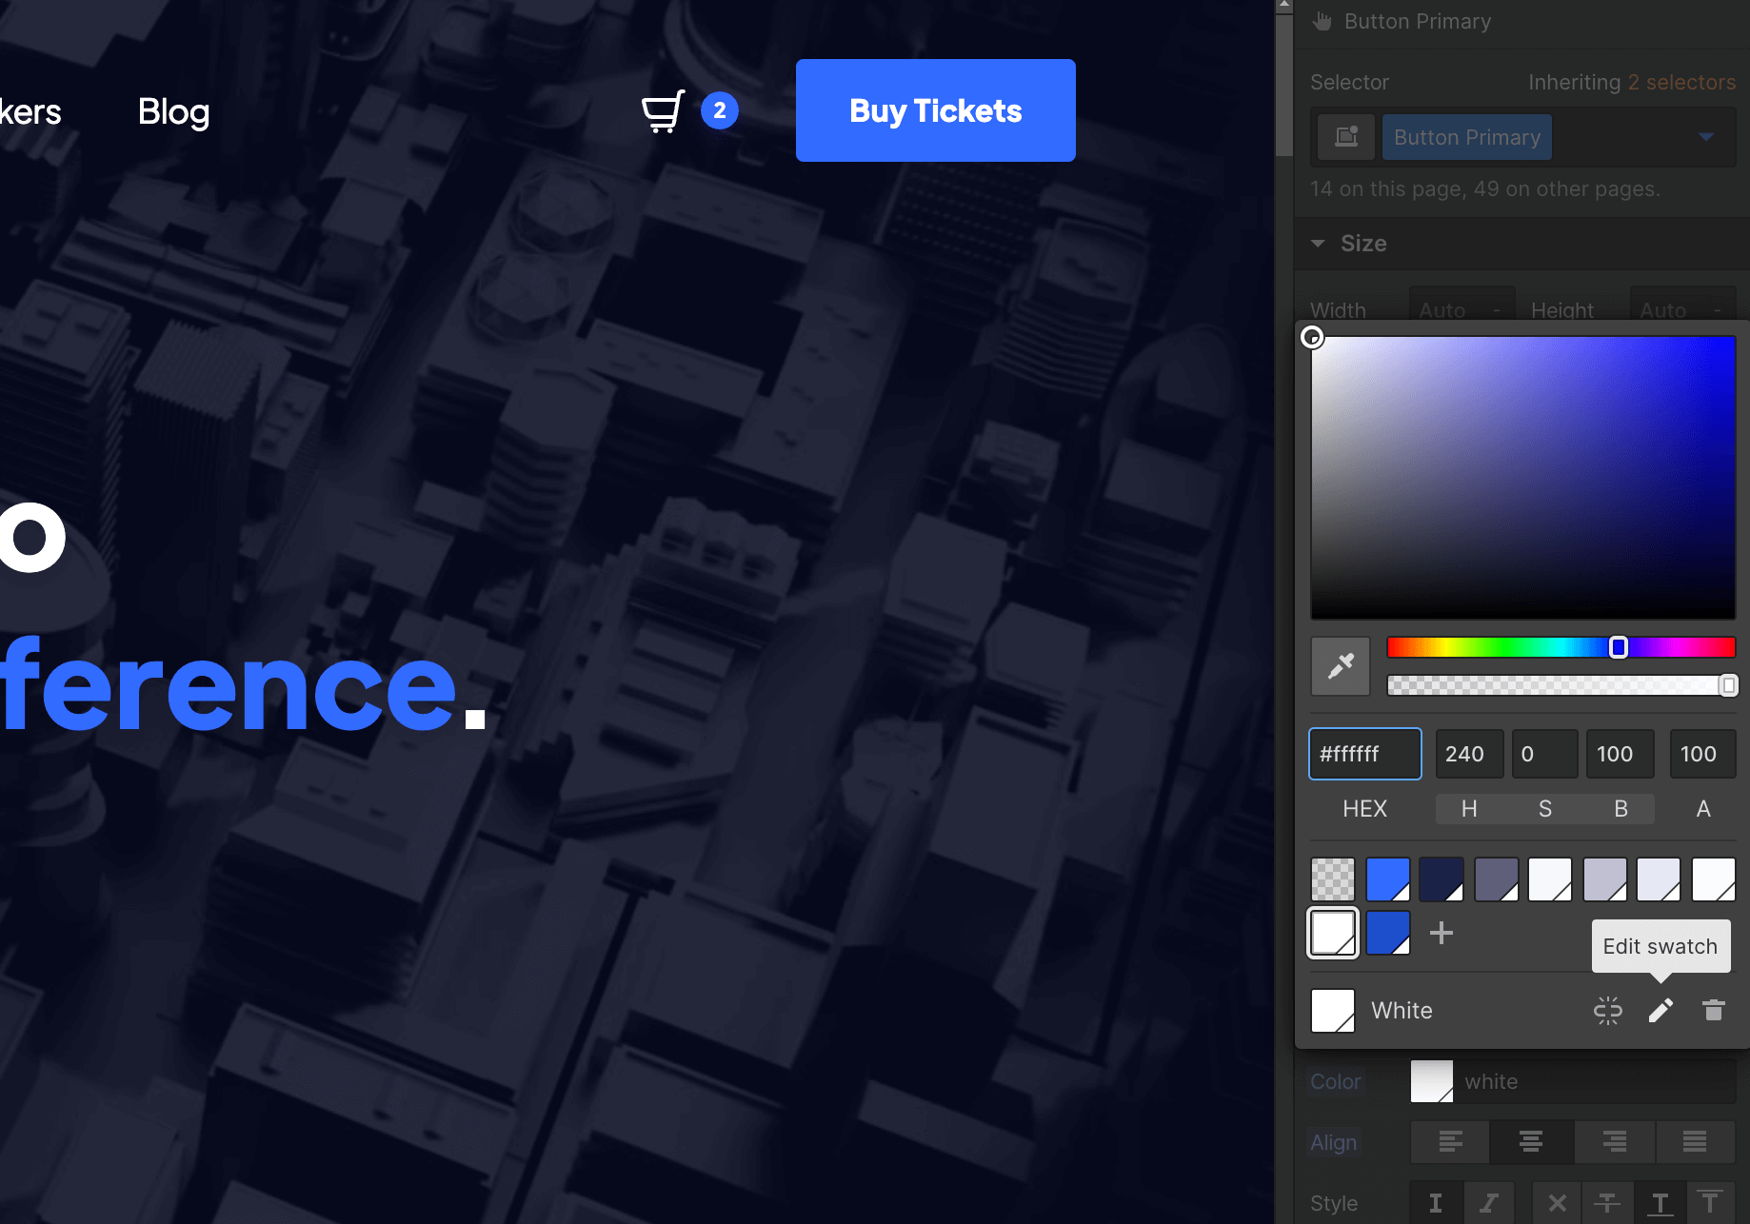Toggle center text alignment

1530,1142
